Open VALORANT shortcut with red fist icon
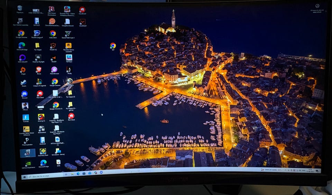This screenshot has height=195, width=332. coord(82,11)
